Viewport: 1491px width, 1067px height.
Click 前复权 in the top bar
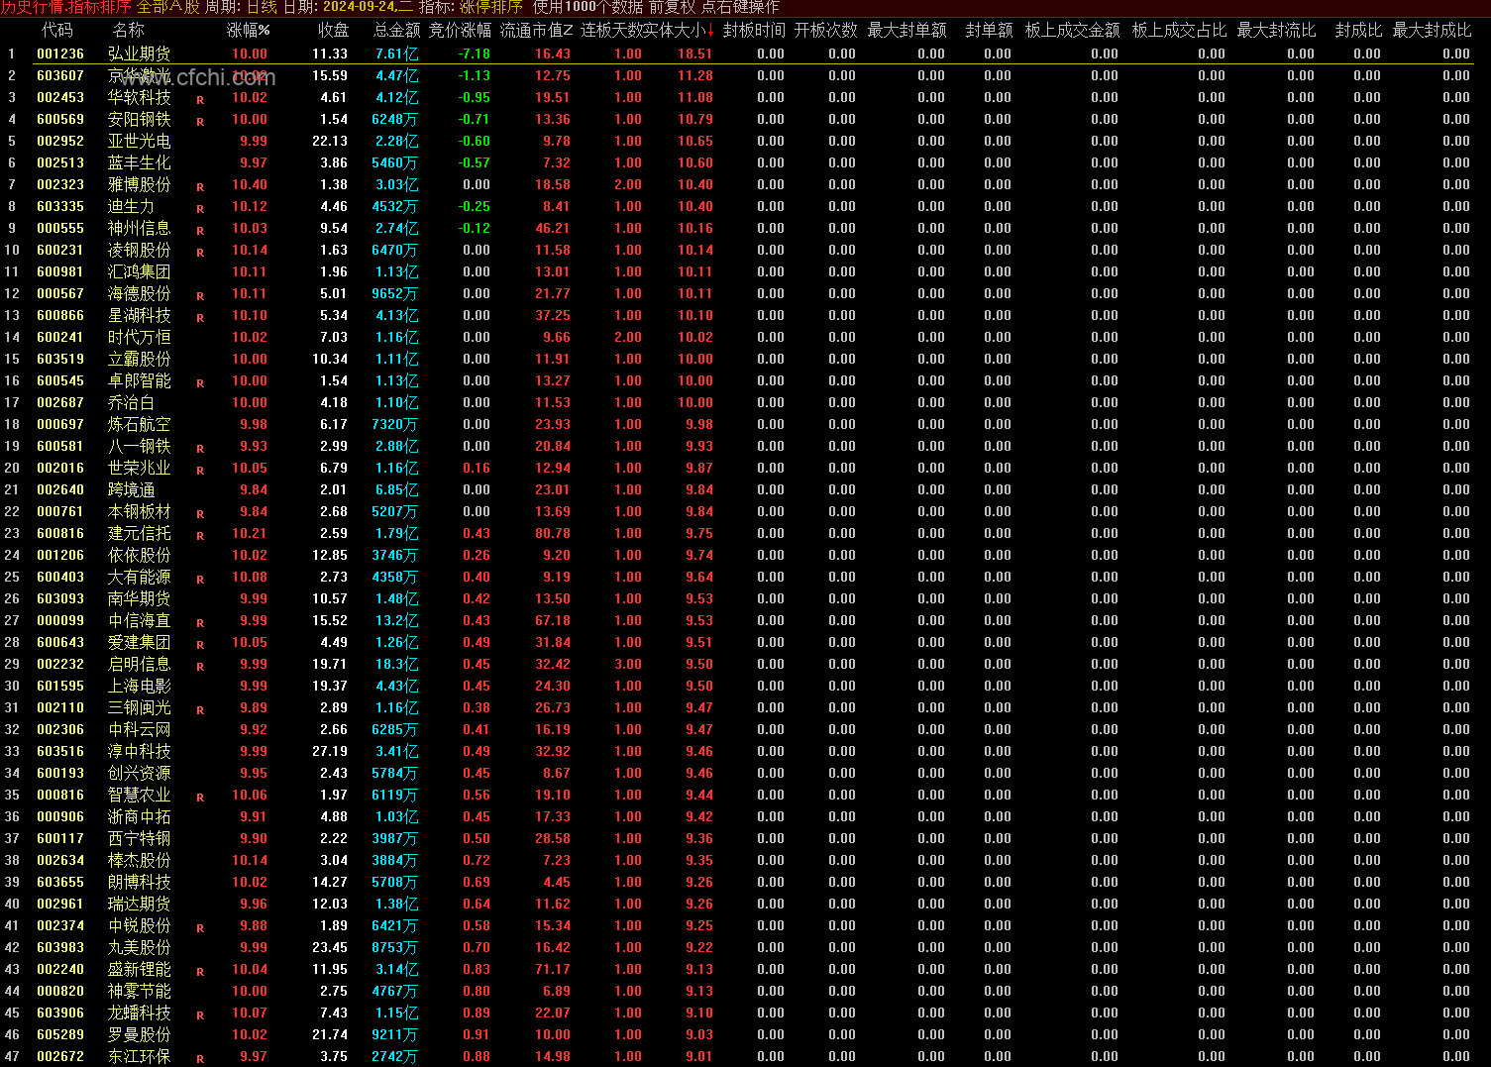[x=673, y=7]
